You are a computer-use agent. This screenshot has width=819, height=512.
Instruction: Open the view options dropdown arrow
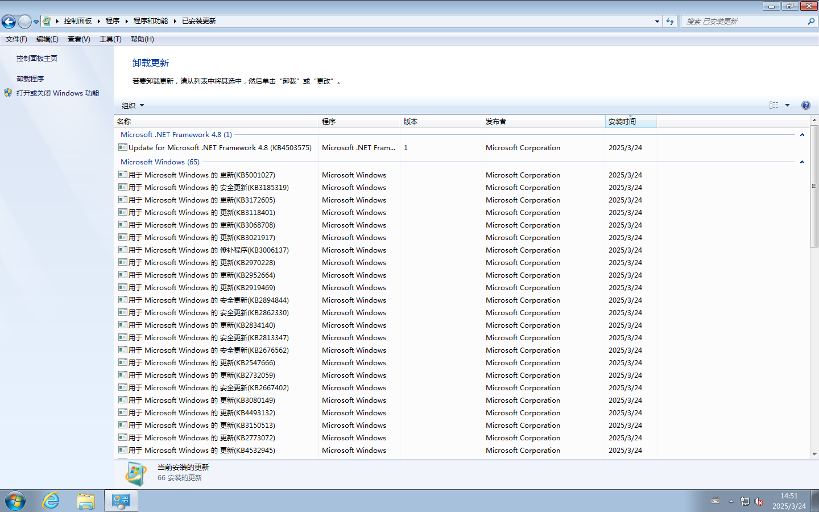tap(788, 105)
